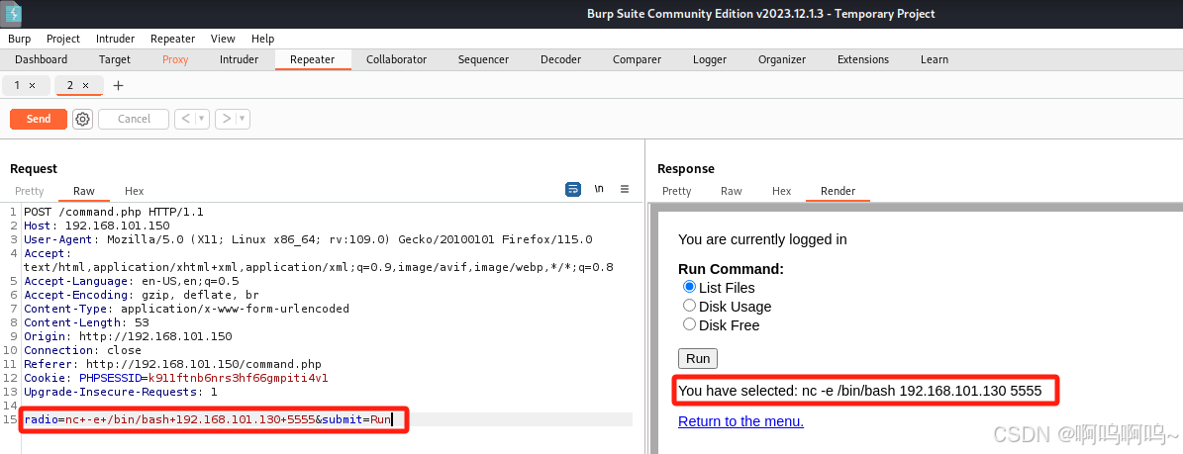The image size is (1183, 454).
Task: Switch to Sequencer tab
Action: click(x=483, y=59)
